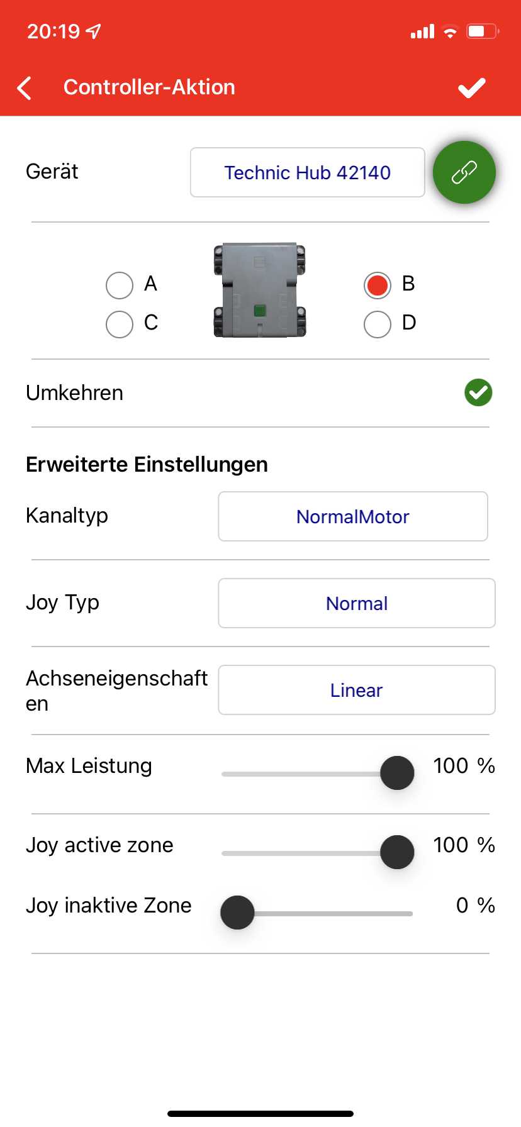Click the Max Leistung slider handle

pyautogui.click(x=397, y=773)
